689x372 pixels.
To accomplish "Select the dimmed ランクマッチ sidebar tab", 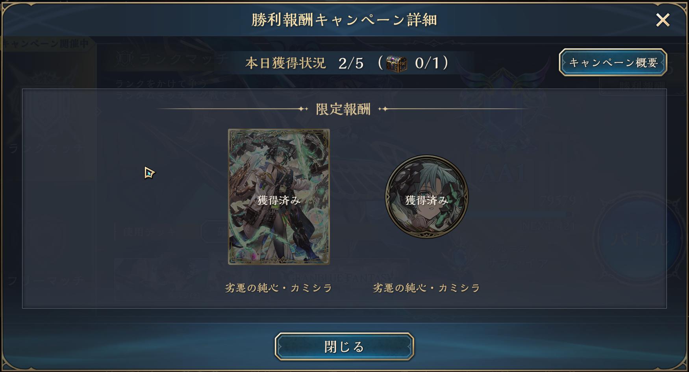I will pyautogui.click(x=46, y=148).
